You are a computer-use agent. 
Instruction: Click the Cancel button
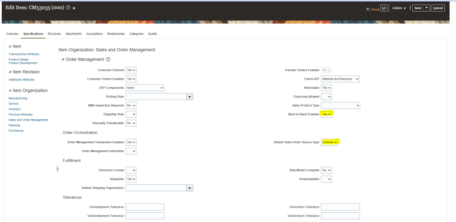(x=437, y=8)
